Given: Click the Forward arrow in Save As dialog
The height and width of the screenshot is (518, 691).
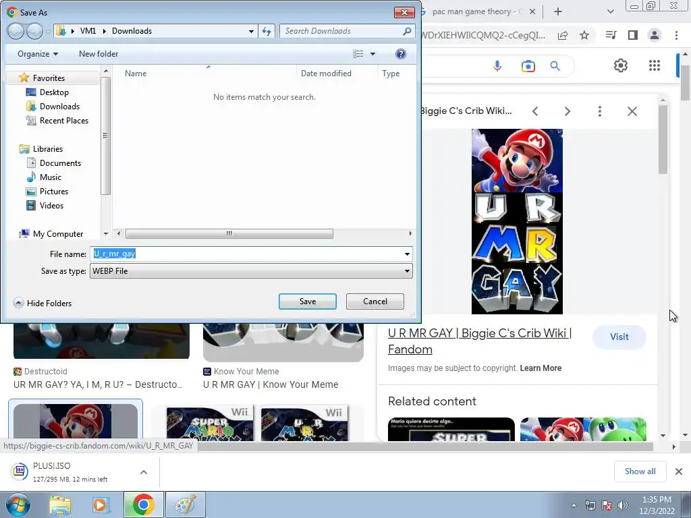Looking at the screenshot, I should click(34, 31).
